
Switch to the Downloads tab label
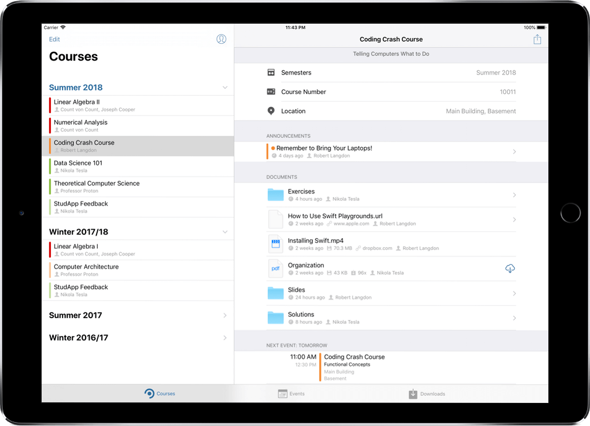click(x=433, y=394)
